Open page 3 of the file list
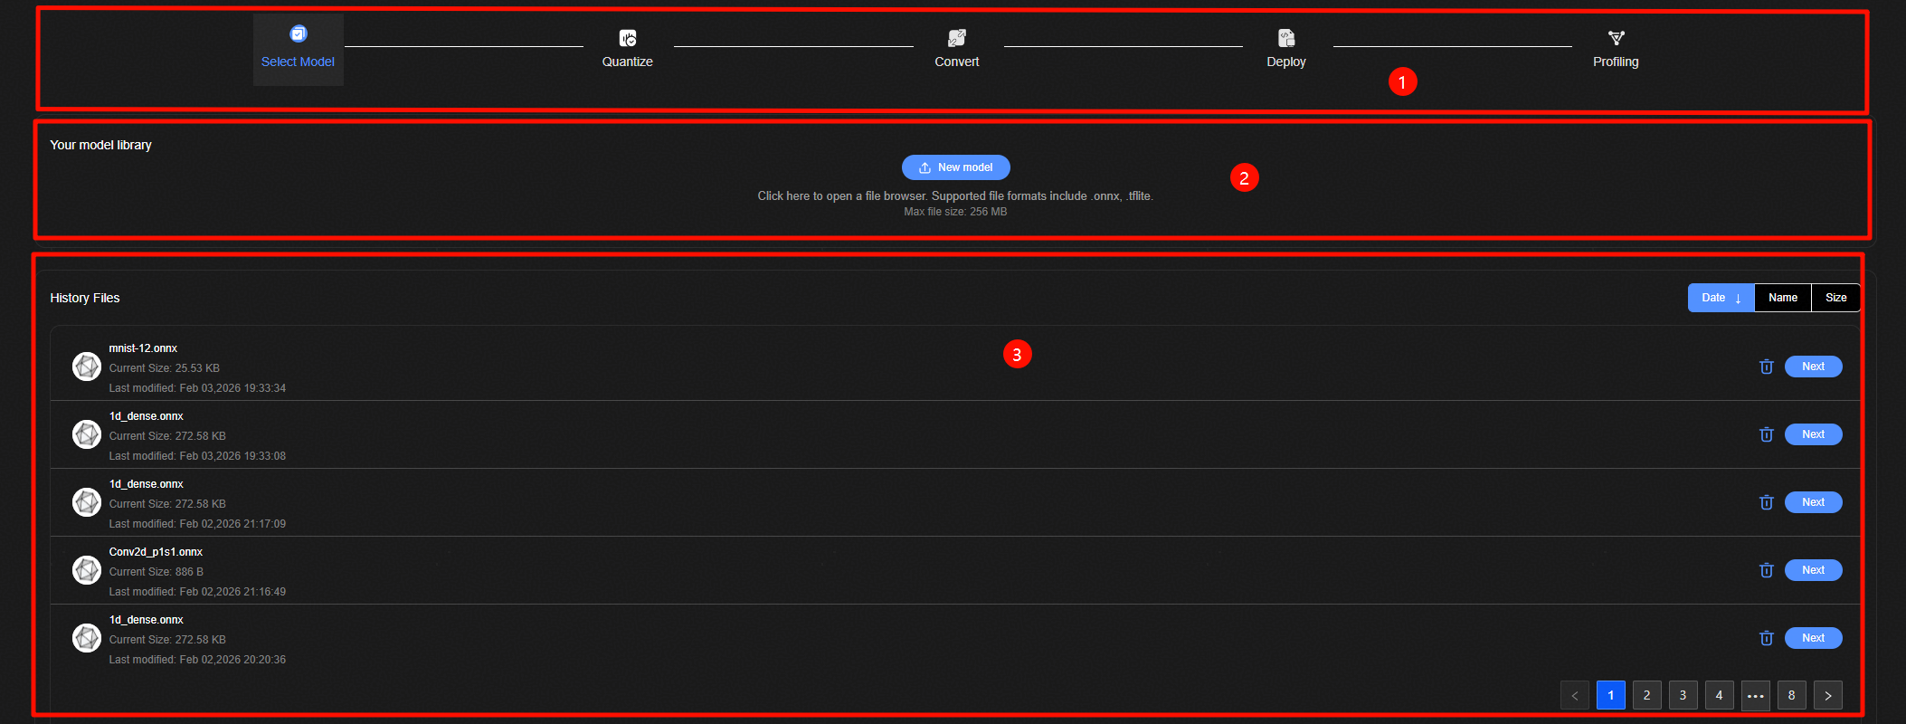The width and height of the screenshot is (1906, 724). (x=1683, y=695)
